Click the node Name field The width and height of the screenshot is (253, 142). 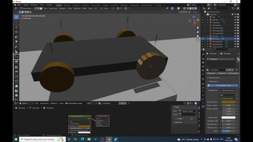click(x=187, y=111)
